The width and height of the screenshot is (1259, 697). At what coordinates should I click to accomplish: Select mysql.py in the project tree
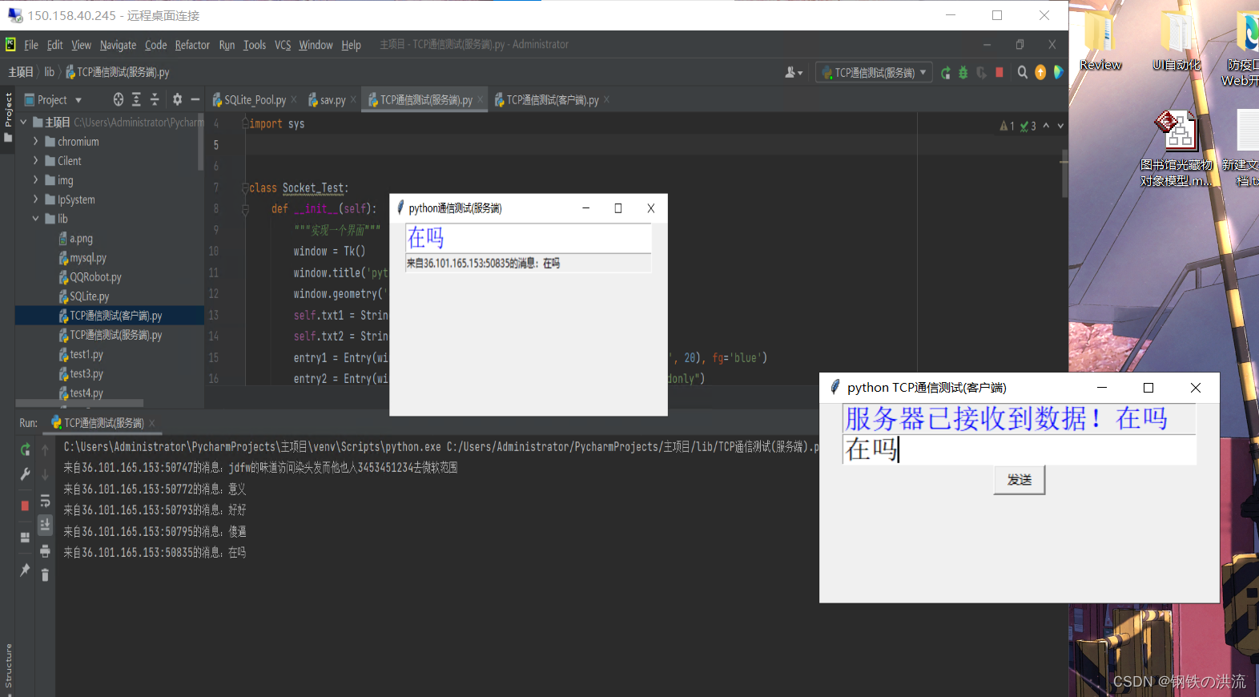point(88,258)
